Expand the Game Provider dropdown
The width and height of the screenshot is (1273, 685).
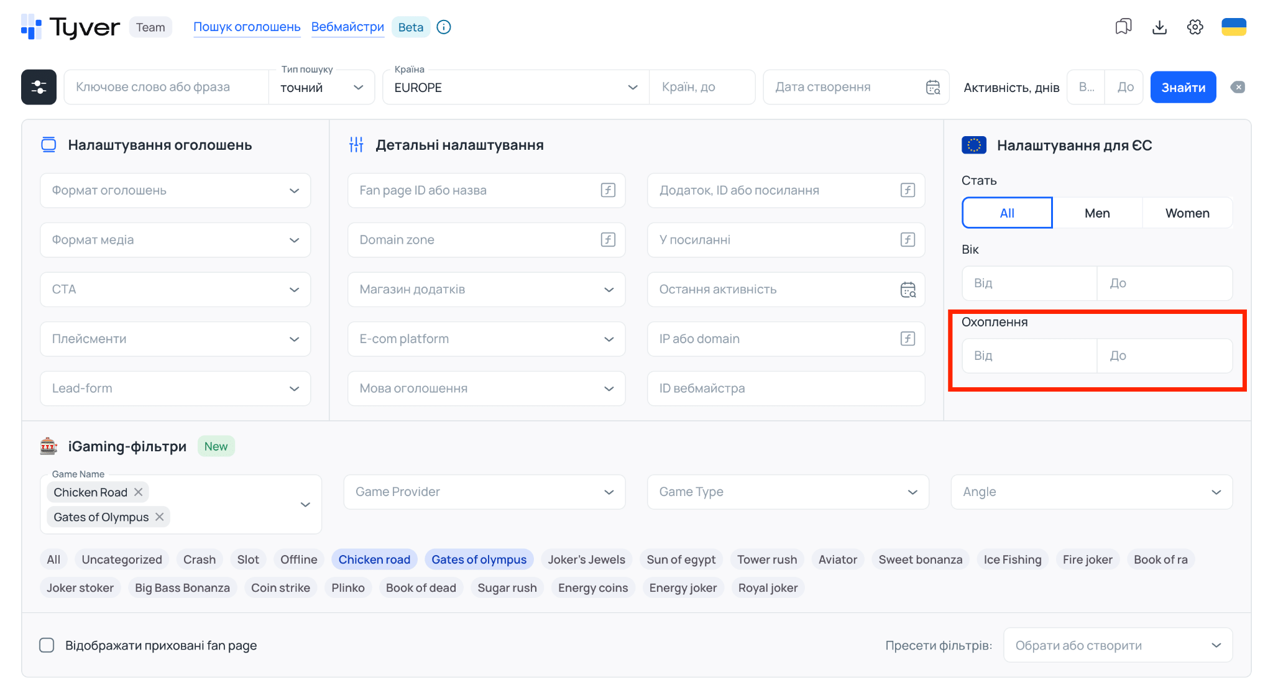(x=484, y=492)
